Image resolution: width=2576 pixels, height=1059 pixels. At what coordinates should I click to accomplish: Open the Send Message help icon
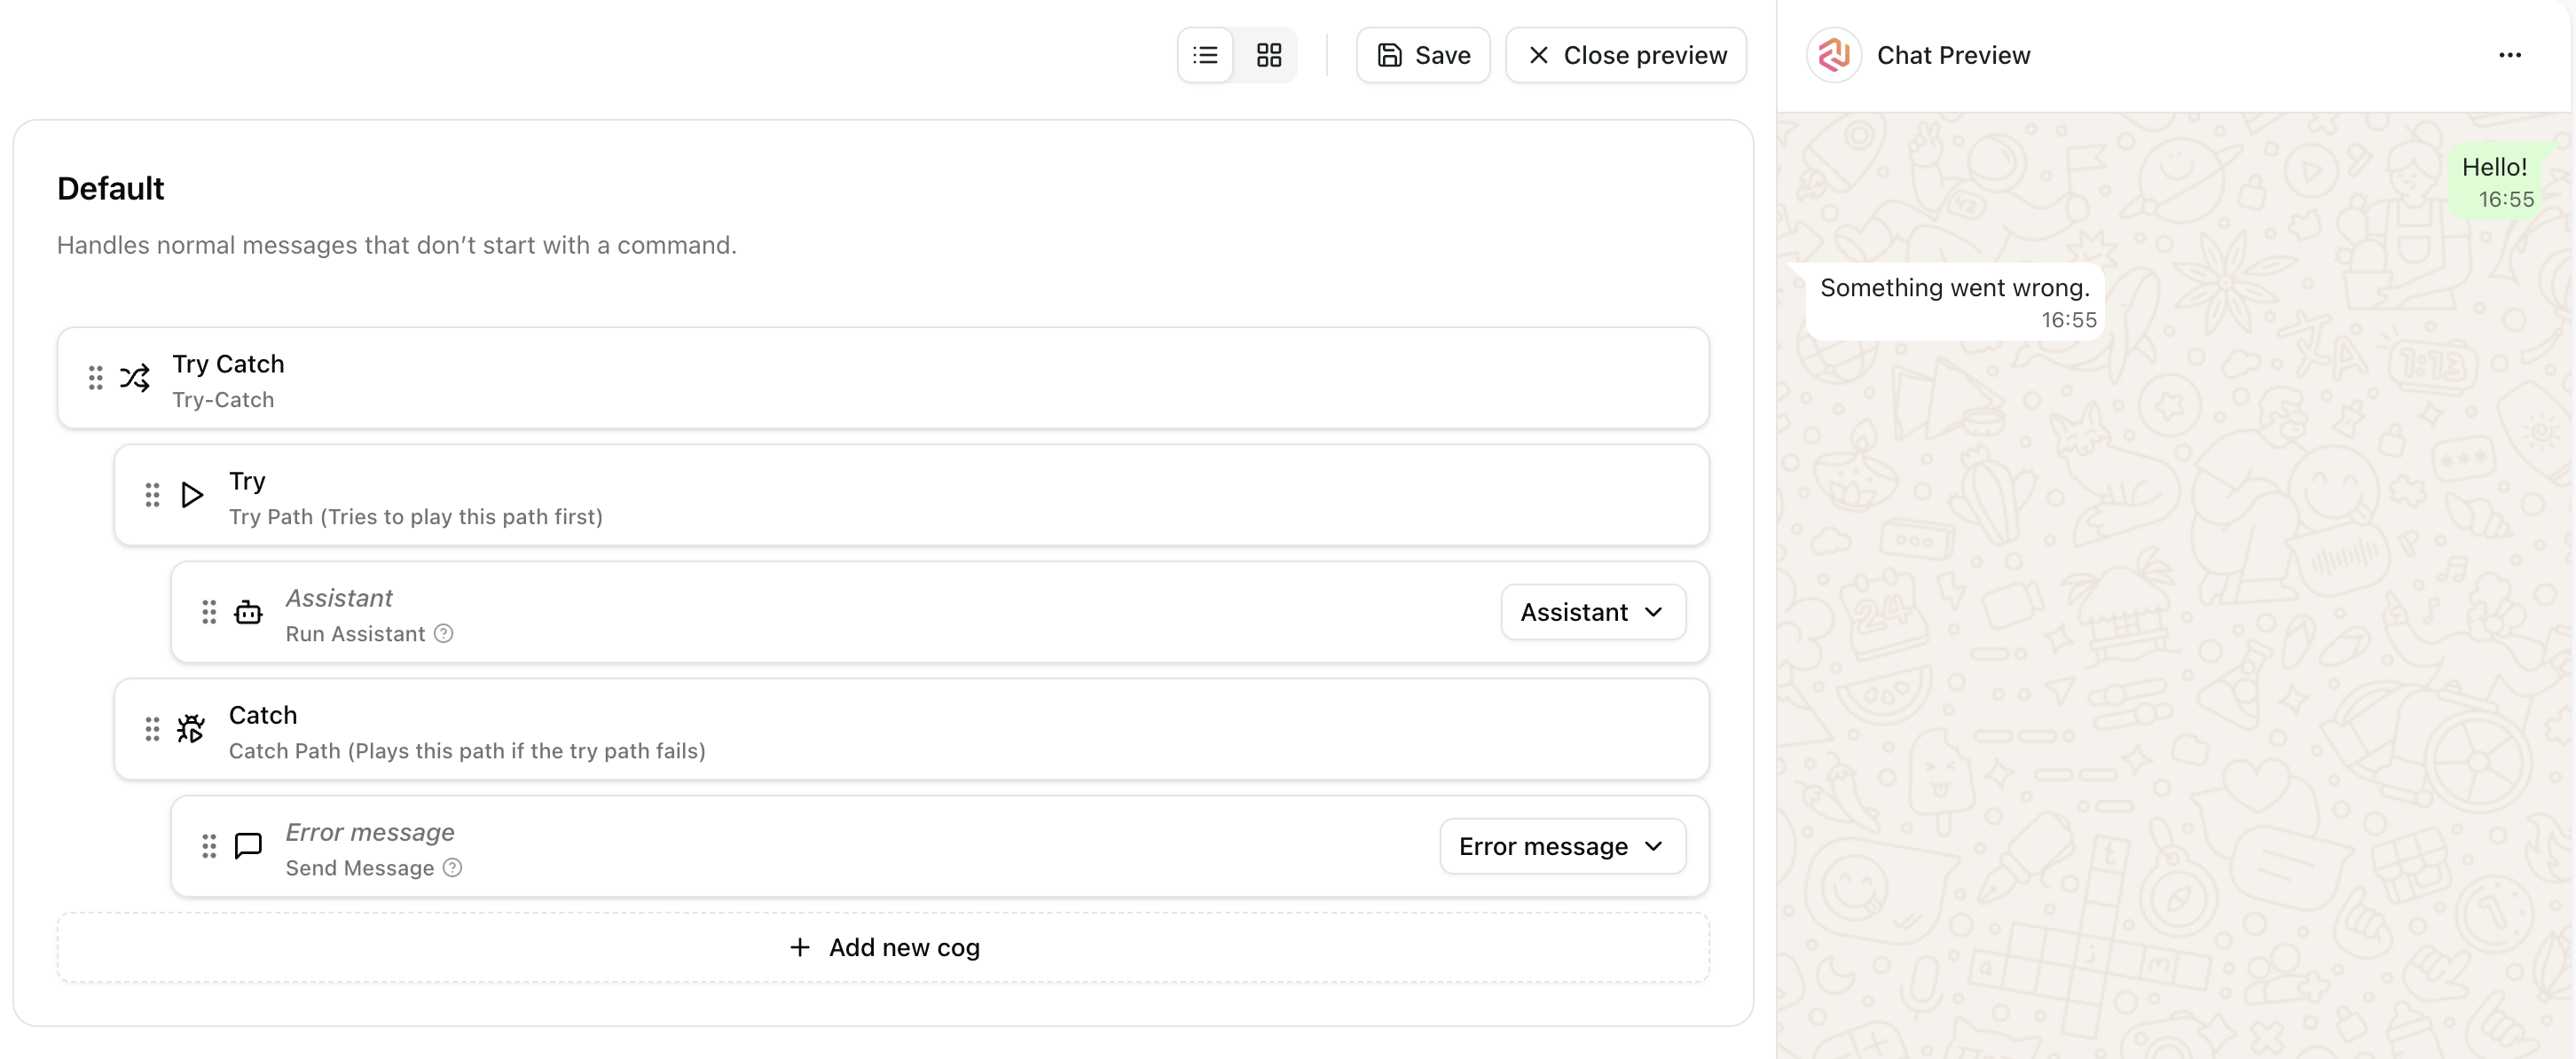click(452, 868)
